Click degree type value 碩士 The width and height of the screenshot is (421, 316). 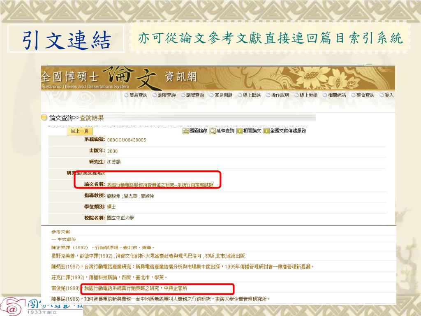click(x=111, y=207)
